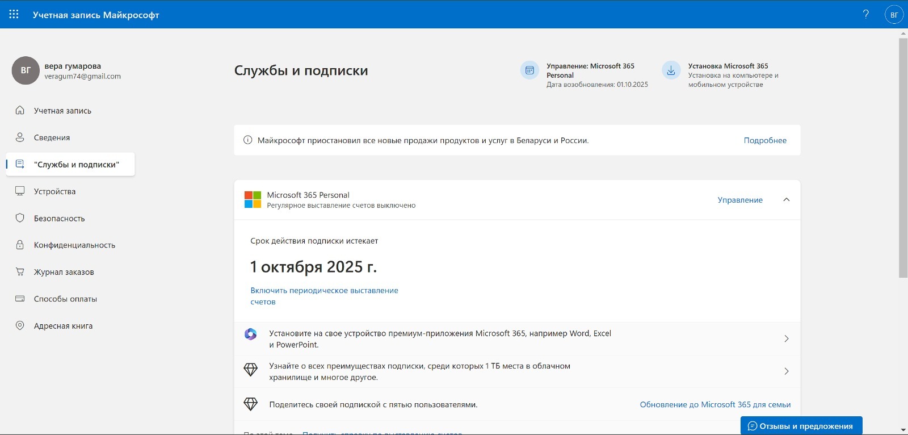This screenshot has height=435, width=908.
Task: Click Обновление до Microsoft 365 для семьи
Action: 715,404
